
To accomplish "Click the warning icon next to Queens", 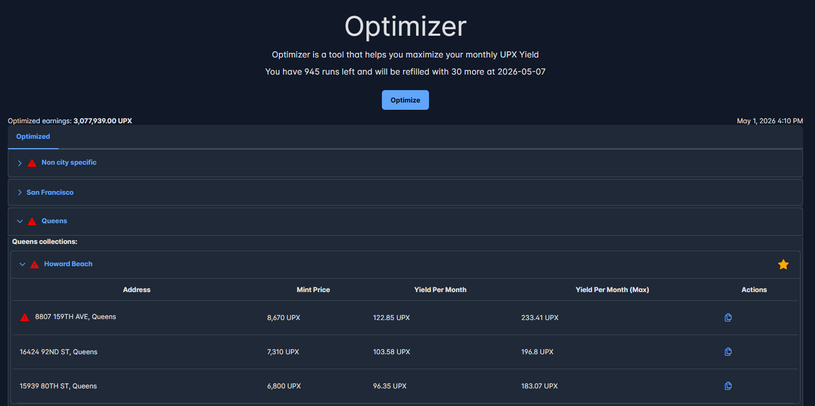I will point(32,222).
